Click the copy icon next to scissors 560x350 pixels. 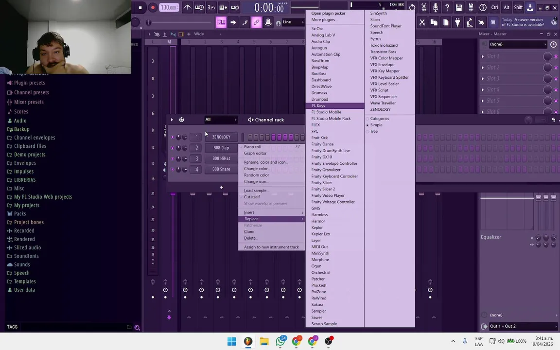[x=434, y=22]
